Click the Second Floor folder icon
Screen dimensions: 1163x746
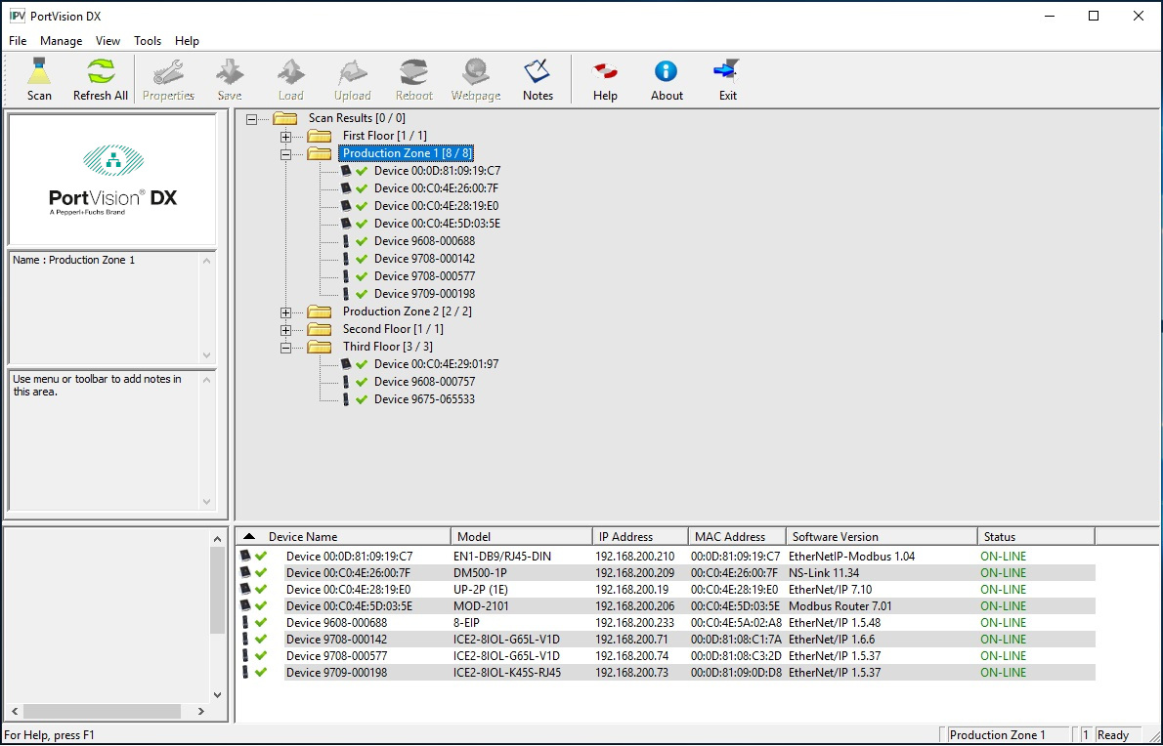pos(319,329)
